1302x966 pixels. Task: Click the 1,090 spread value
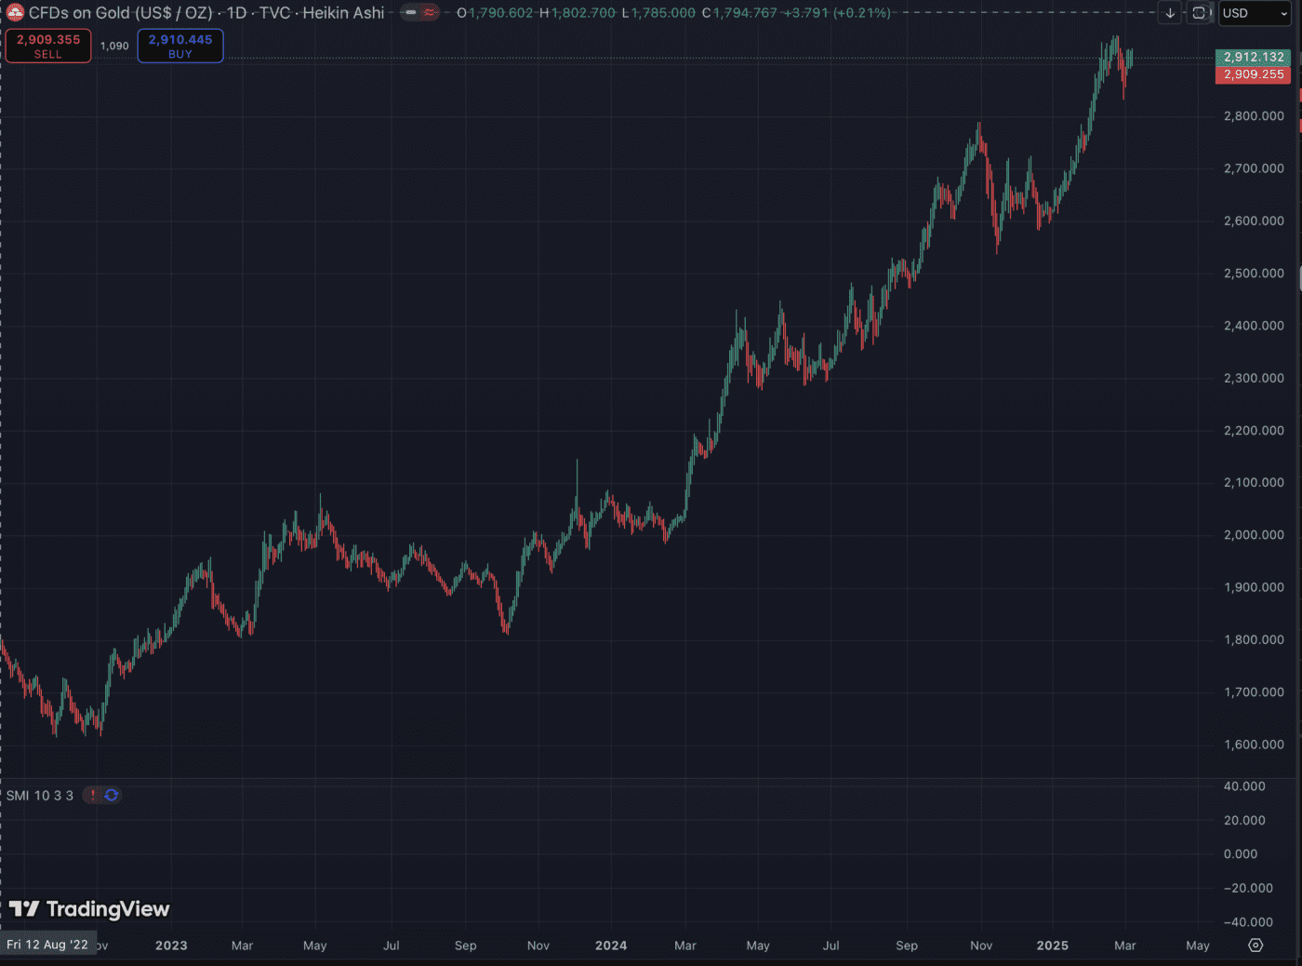click(x=114, y=46)
